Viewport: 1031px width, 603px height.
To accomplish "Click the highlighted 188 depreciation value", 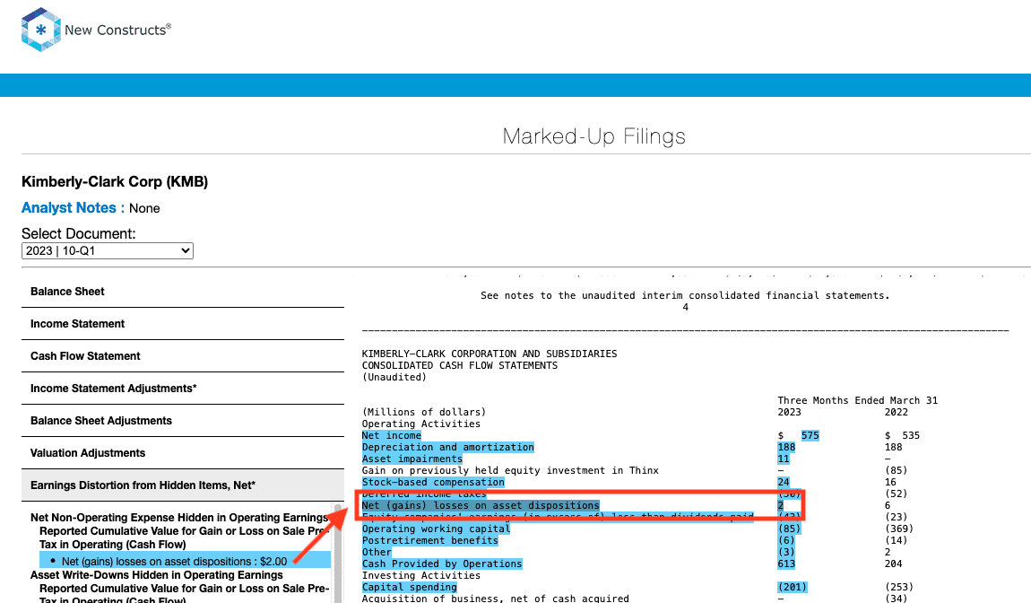I will coord(786,448).
